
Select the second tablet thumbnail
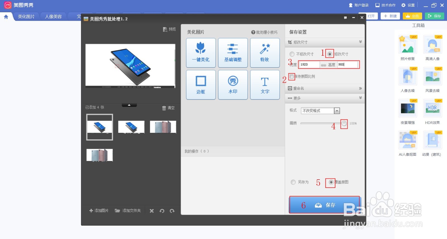click(x=131, y=127)
